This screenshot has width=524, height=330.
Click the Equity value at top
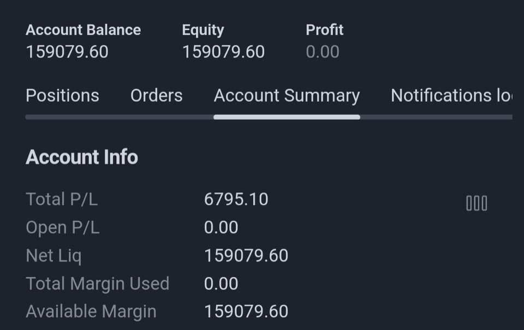[x=223, y=52]
